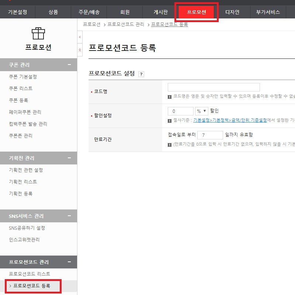Open 기획전 리스트 in sidebar

pyautogui.click(x=23, y=182)
